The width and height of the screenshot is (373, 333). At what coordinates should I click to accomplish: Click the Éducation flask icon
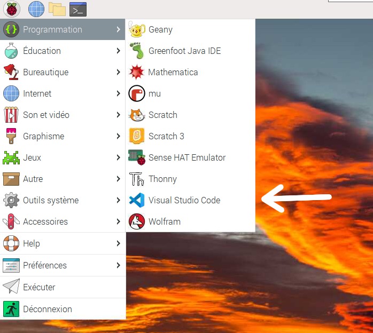(11, 51)
